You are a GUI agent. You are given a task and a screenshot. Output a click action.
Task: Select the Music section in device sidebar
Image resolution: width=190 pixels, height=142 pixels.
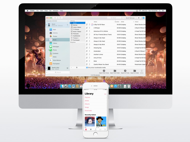click(57, 40)
